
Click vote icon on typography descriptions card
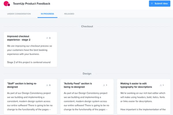click(x=161, y=85)
